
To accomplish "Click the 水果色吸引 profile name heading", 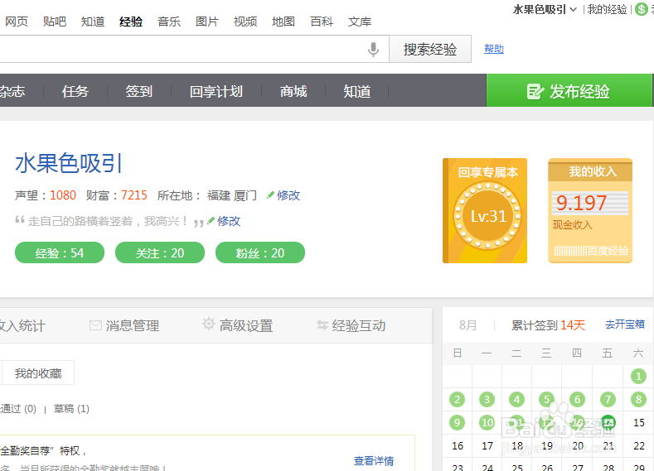I will coord(69,163).
